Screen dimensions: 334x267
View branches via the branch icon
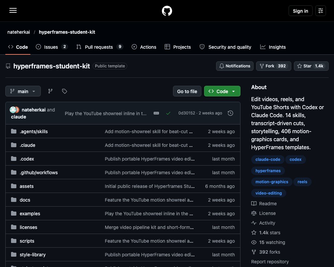click(50, 91)
